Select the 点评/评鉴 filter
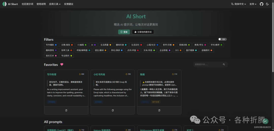This screenshot has width=274, height=131. pos(133,50)
